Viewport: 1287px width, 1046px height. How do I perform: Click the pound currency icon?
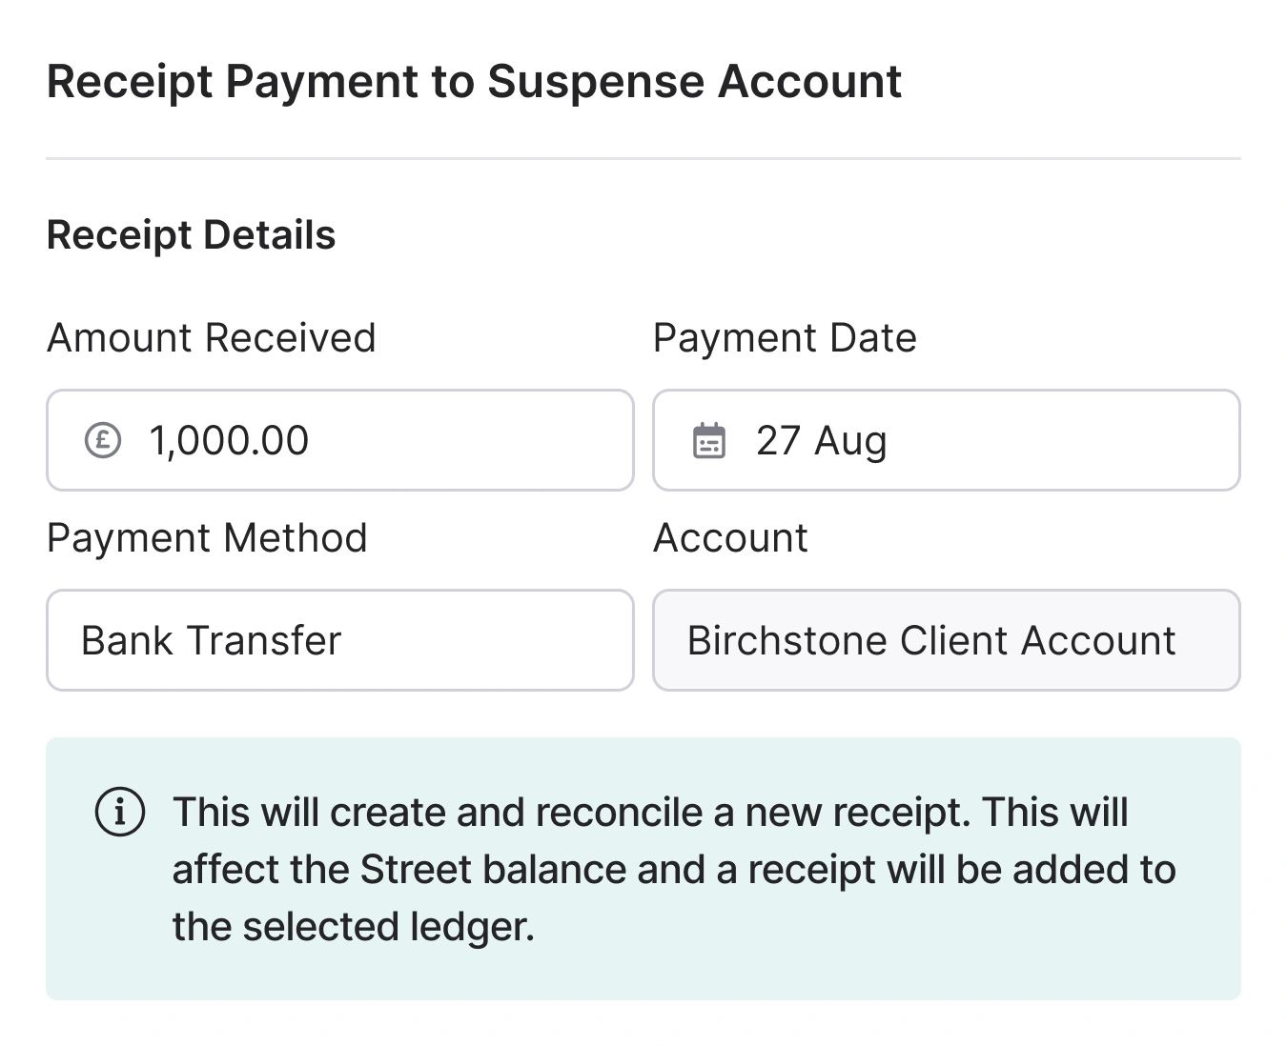tap(103, 441)
